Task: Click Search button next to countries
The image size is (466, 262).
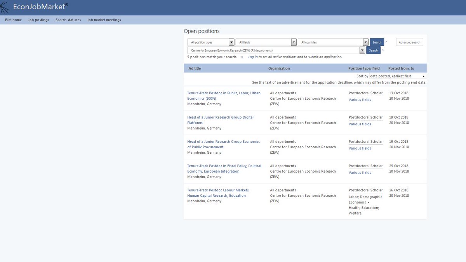Action: point(377,42)
